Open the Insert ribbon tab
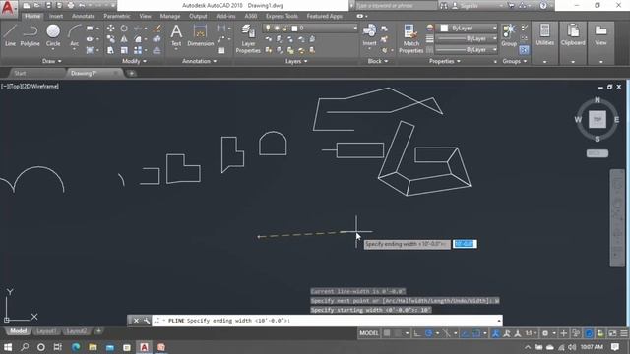This screenshot has height=354, width=630. click(56, 16)
